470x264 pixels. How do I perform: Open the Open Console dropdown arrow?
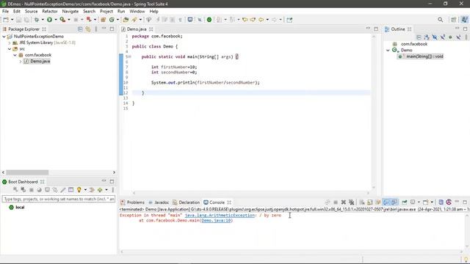pos(432,202)
